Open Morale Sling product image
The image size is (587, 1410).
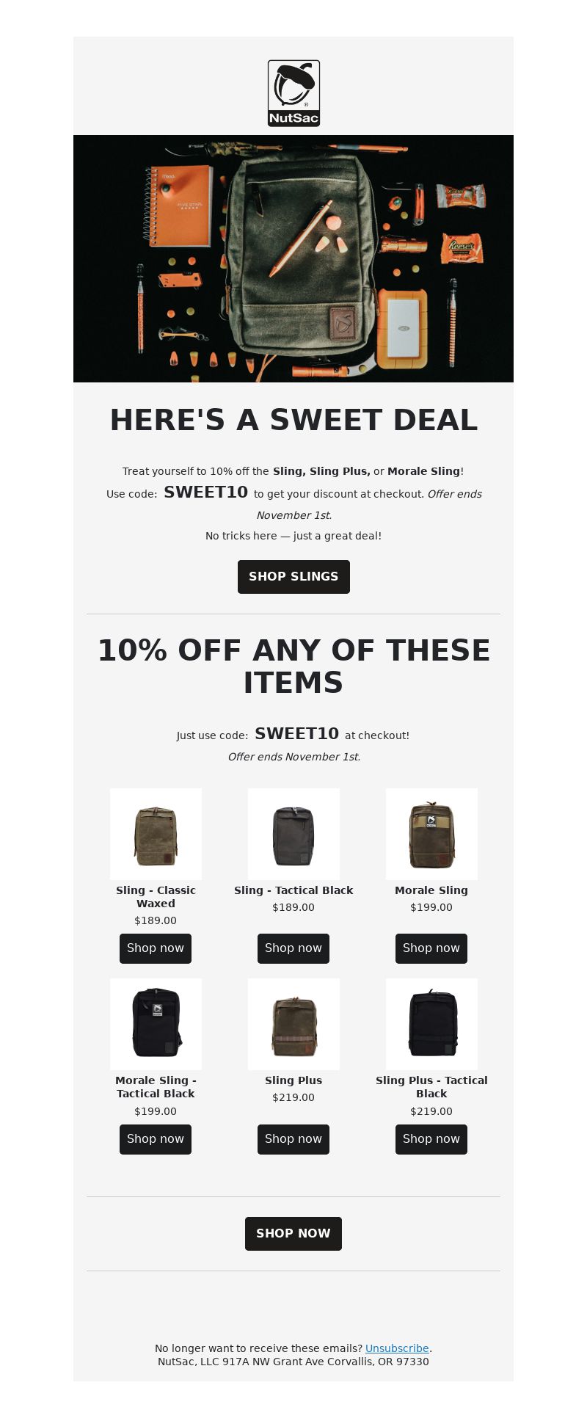(431, 834)
